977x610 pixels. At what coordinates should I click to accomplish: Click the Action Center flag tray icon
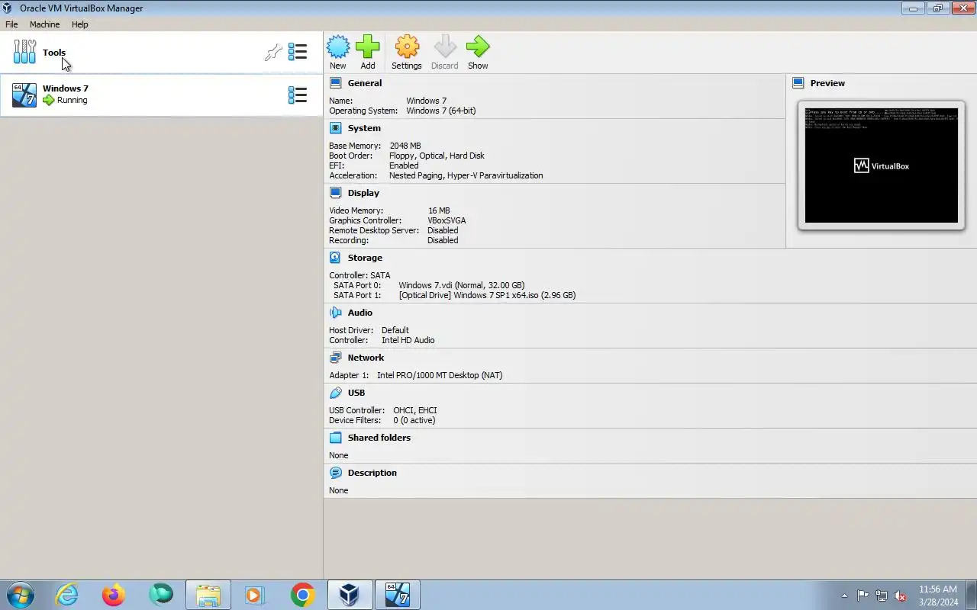pyautogui.click(x=863, y=596)
